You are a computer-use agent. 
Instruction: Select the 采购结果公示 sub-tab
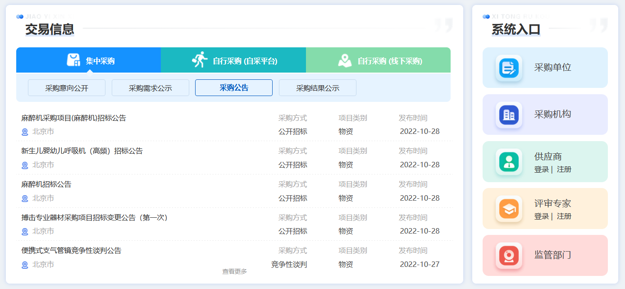click(x=318, y=88)
